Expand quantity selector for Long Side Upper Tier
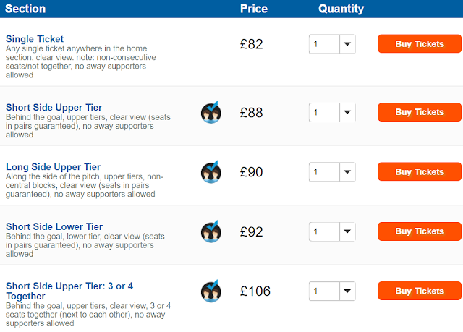Viewport: 463px width, 332px height. coord(332,172)
